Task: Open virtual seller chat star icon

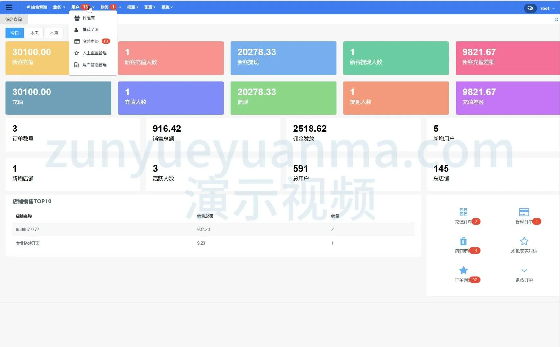Action: pos(524,241)
